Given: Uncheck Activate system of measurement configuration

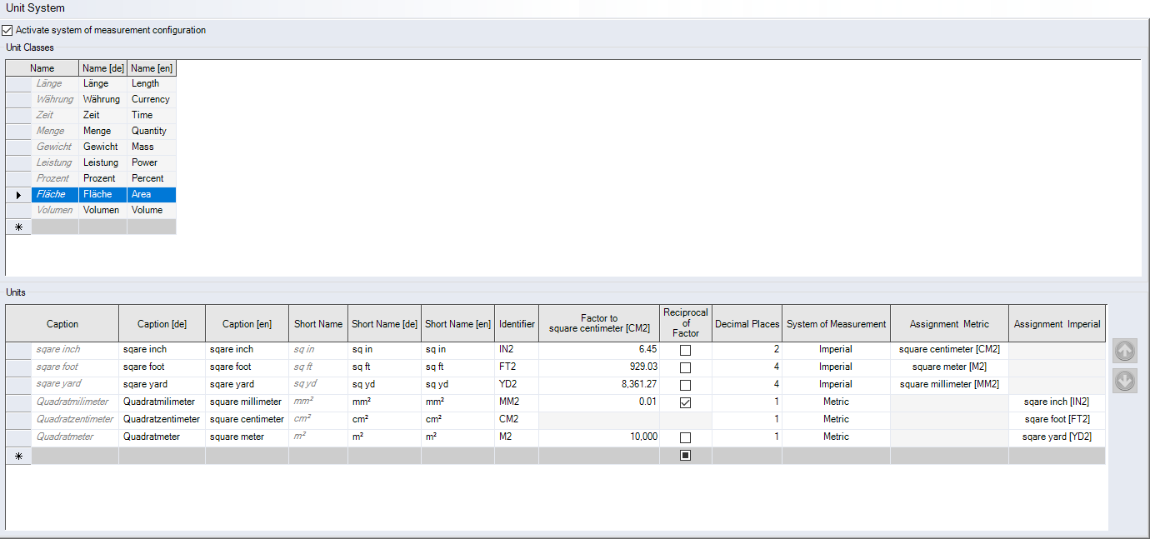Looking at the screenshot, I should pos(8,30).
